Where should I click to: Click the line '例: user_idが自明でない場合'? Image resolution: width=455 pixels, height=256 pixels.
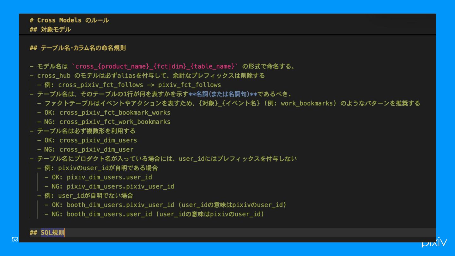[85, 195]
